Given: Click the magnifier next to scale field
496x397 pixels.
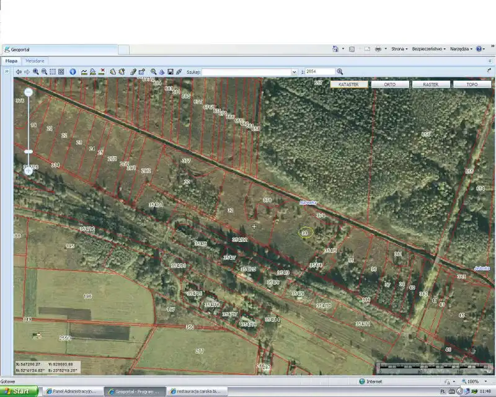Looking at the screenshot, I should [340, 72].
